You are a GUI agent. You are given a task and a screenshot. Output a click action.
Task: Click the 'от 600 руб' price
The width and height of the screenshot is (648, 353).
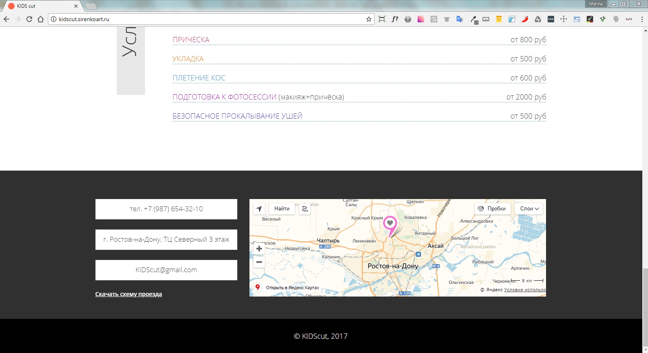pos(528,78)
